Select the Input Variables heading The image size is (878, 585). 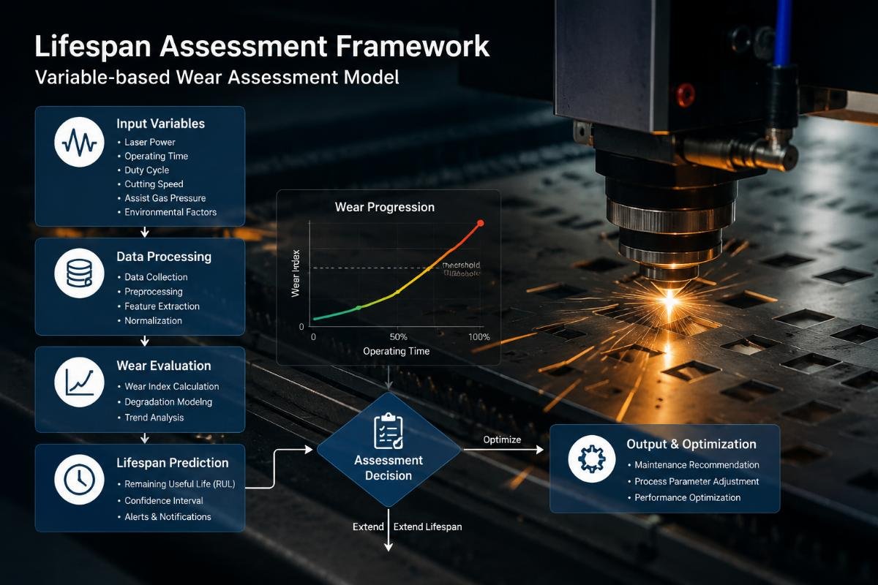point(160,124)
